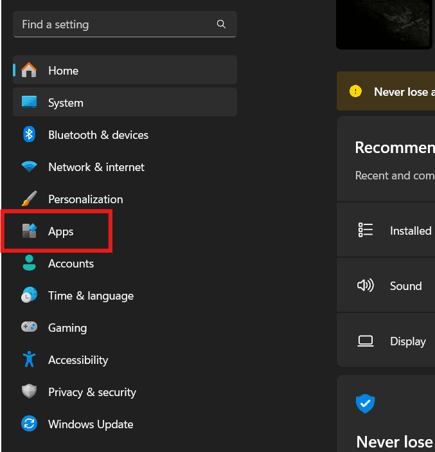This screenshot has width=435, height=452.
Task: Open Bluetooth & devices settings
Action: click(125, 134)
